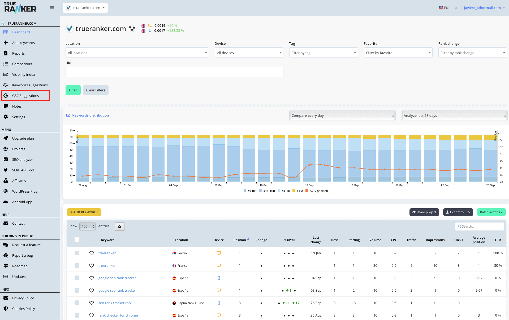
Task: Click the globe icon for Projects
Action: (6, 149)
